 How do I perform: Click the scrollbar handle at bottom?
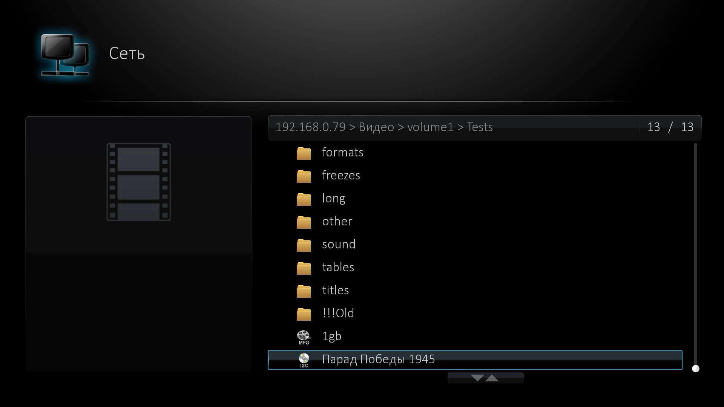(696, 369)
